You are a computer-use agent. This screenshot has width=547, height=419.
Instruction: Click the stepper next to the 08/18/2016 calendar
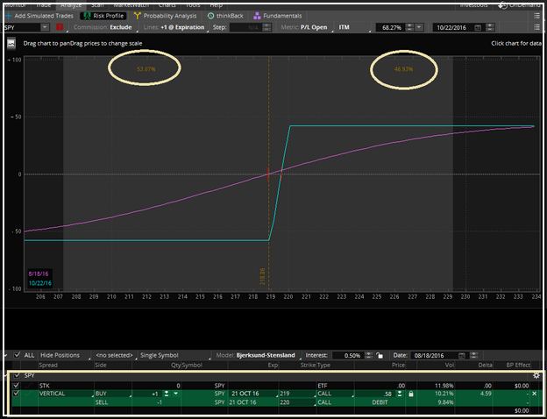pyautogui.click(x=473, y=356)
